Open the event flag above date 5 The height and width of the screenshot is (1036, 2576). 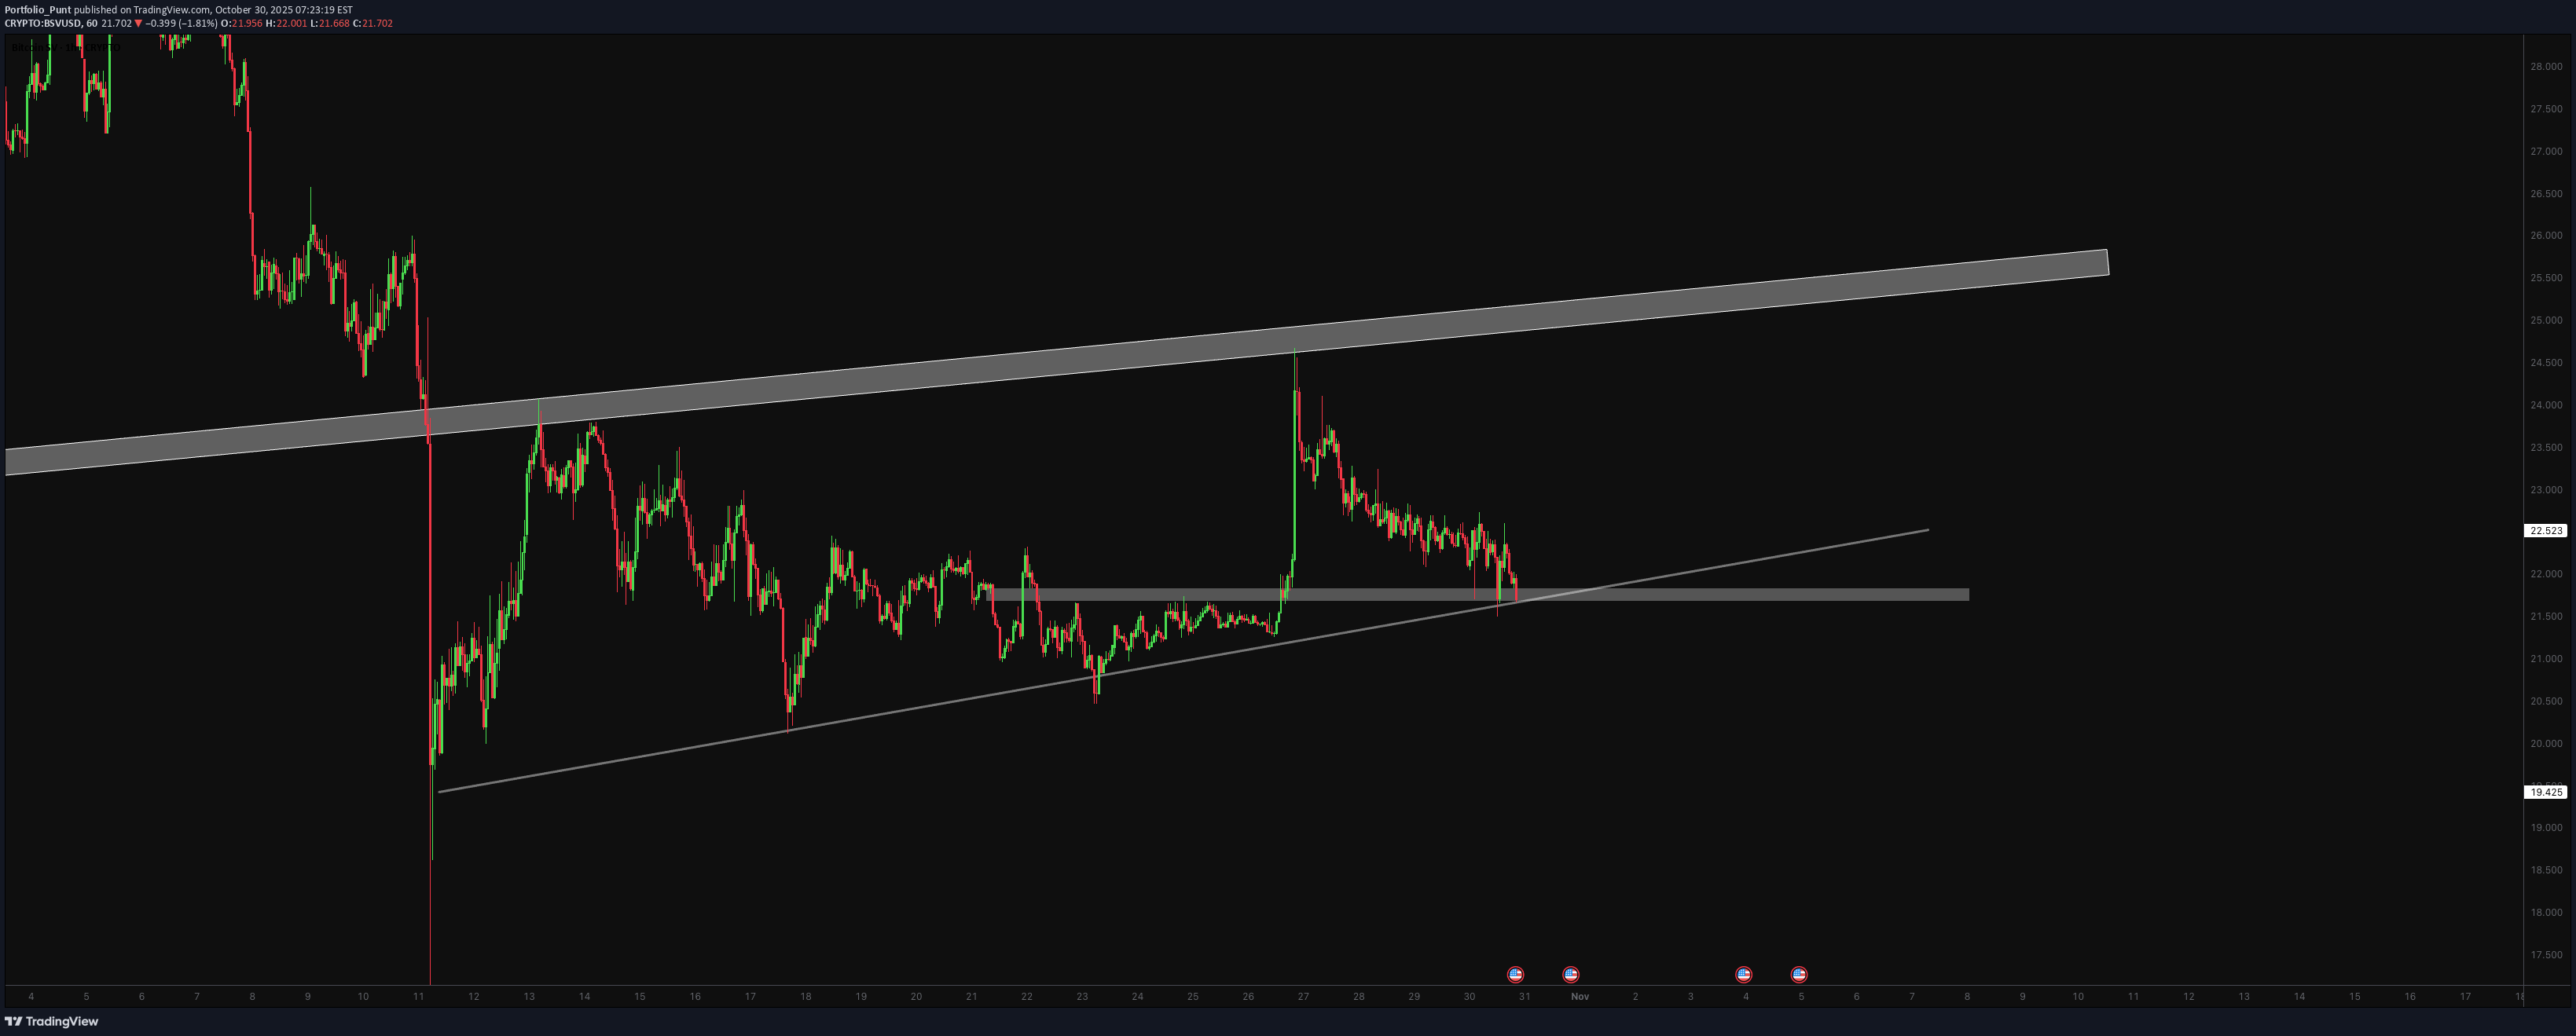click(1799, 974)
